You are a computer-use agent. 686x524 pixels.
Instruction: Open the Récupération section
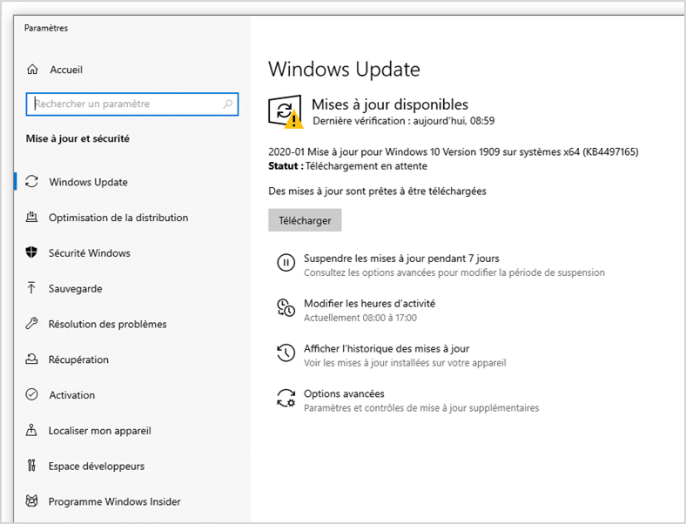(x=78, y=359)
